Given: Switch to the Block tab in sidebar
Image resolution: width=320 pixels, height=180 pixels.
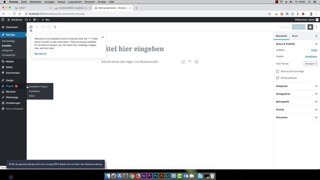Looking at the screenshot, I should [x=294, y=36].
